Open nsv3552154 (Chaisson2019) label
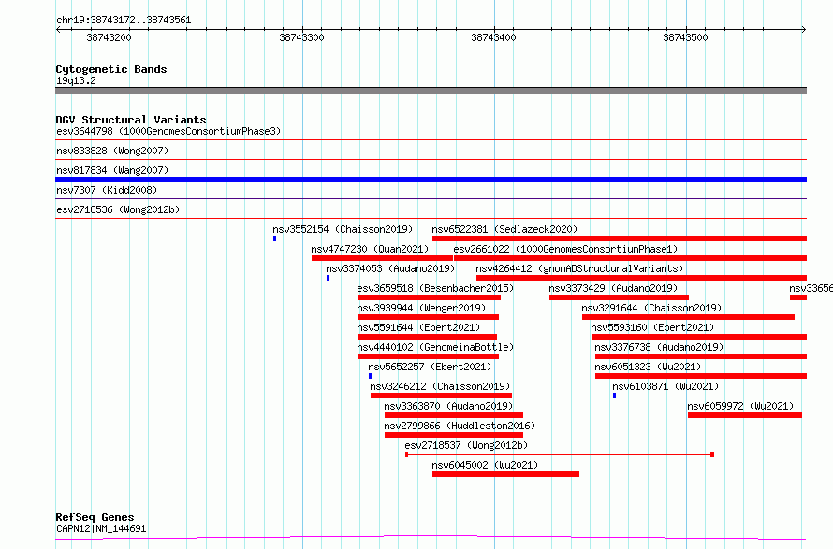 click(343, 229)
